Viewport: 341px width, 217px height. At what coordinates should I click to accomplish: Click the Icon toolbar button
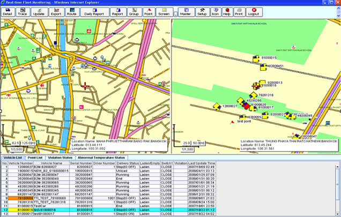coord(216,12)
